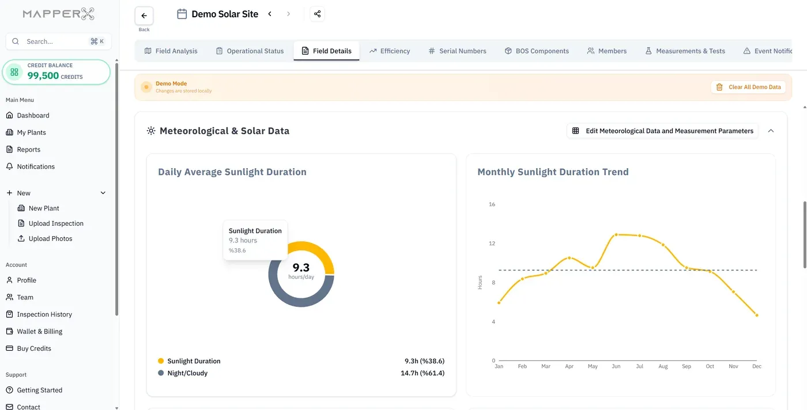Collapse the New submenu in sidebar

pyautogui.click(x=103, y=193)
